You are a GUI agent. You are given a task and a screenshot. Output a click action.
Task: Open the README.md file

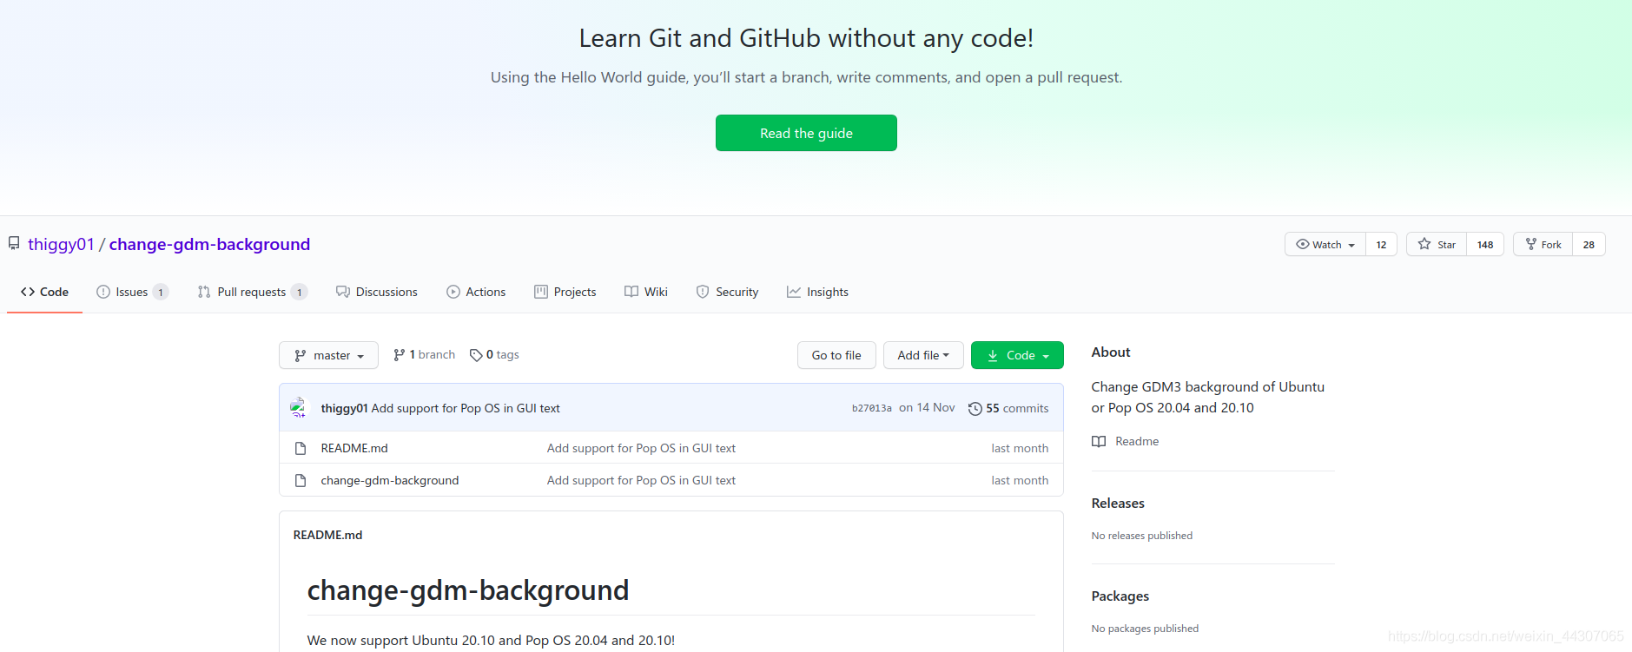[x=354, y=448]
